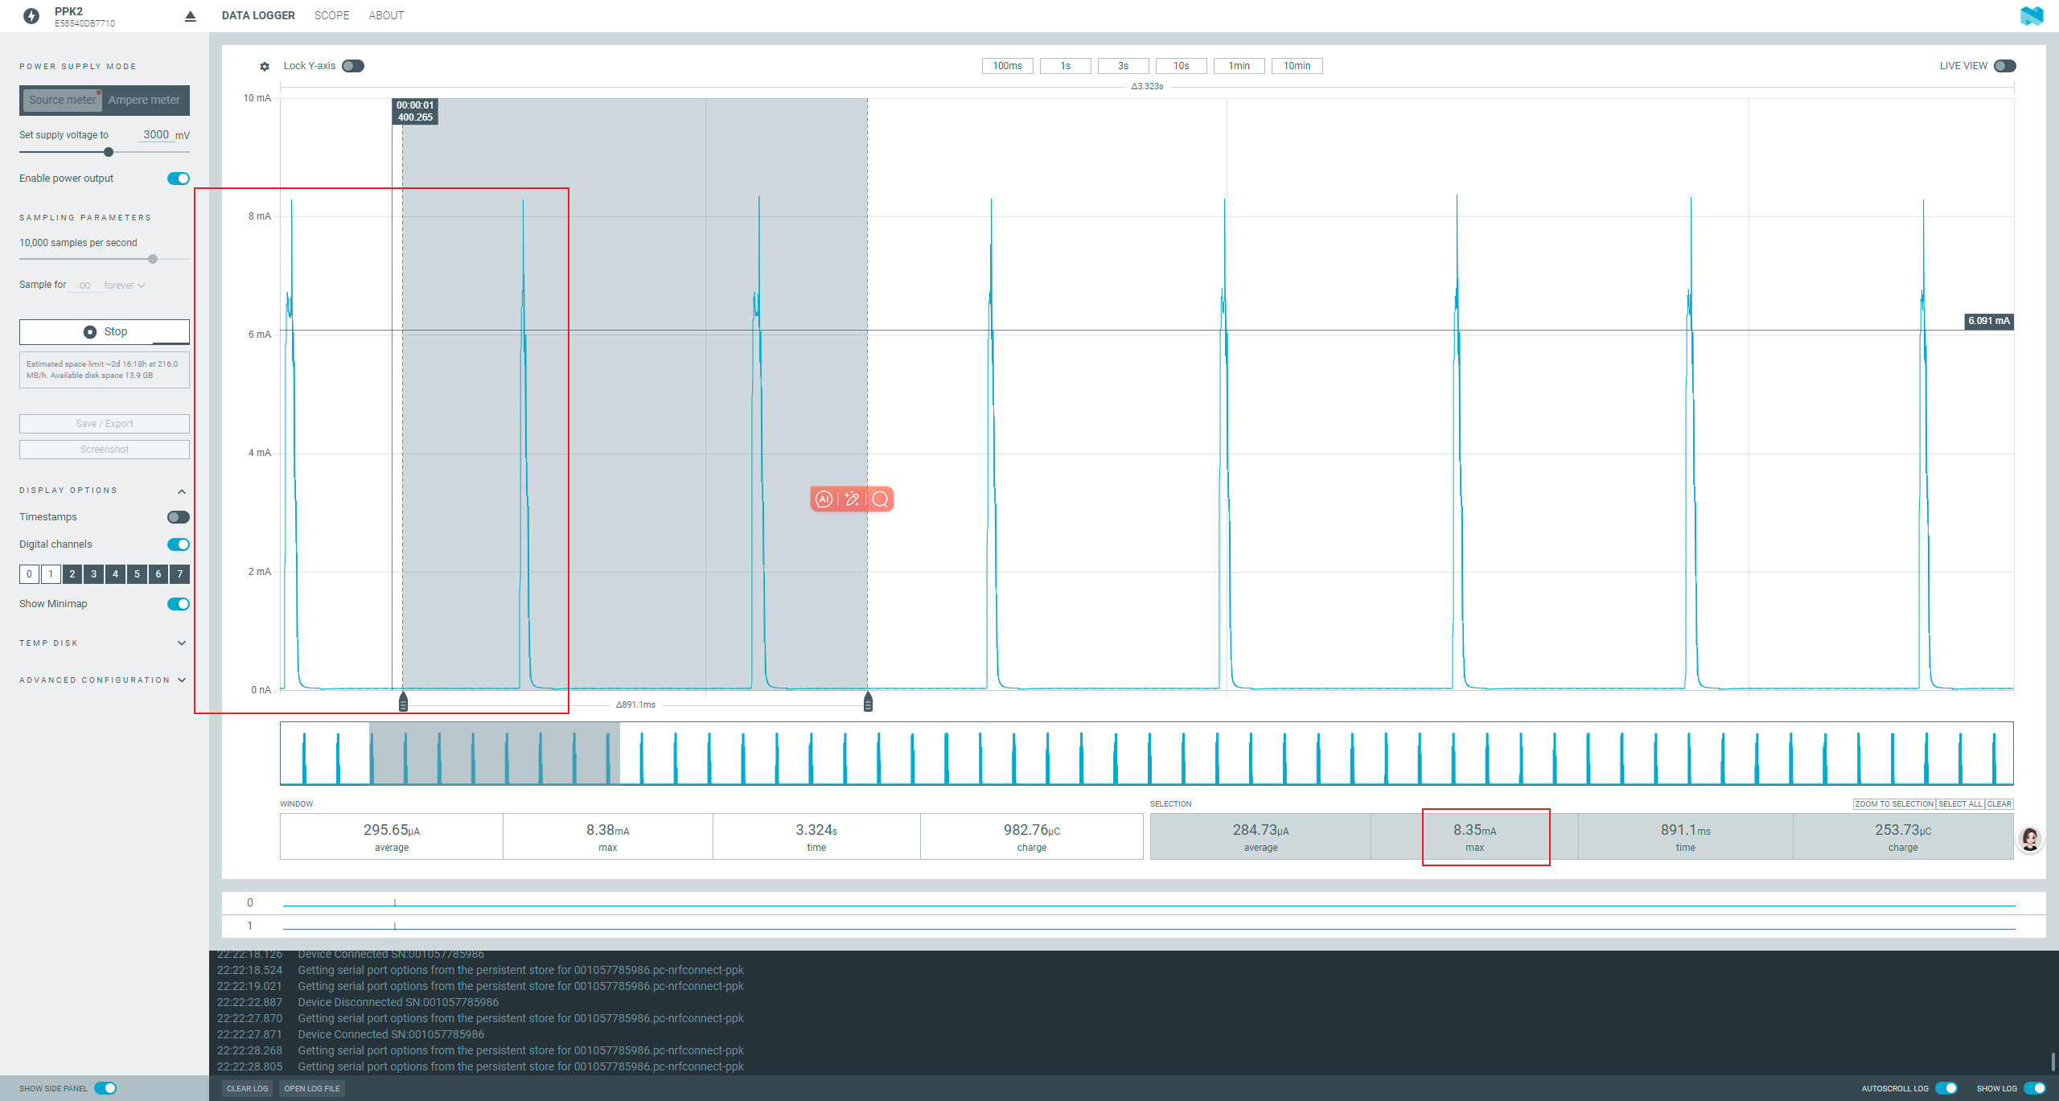This screenshot has width=2059, height=1101.
Task: Click the OPEN LOG FILE button
Action: pos(312,1088)
